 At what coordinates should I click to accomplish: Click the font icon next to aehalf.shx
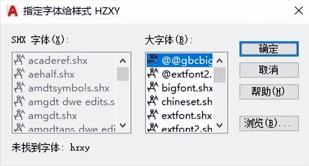pyautogui.click(x=20, y=73)
